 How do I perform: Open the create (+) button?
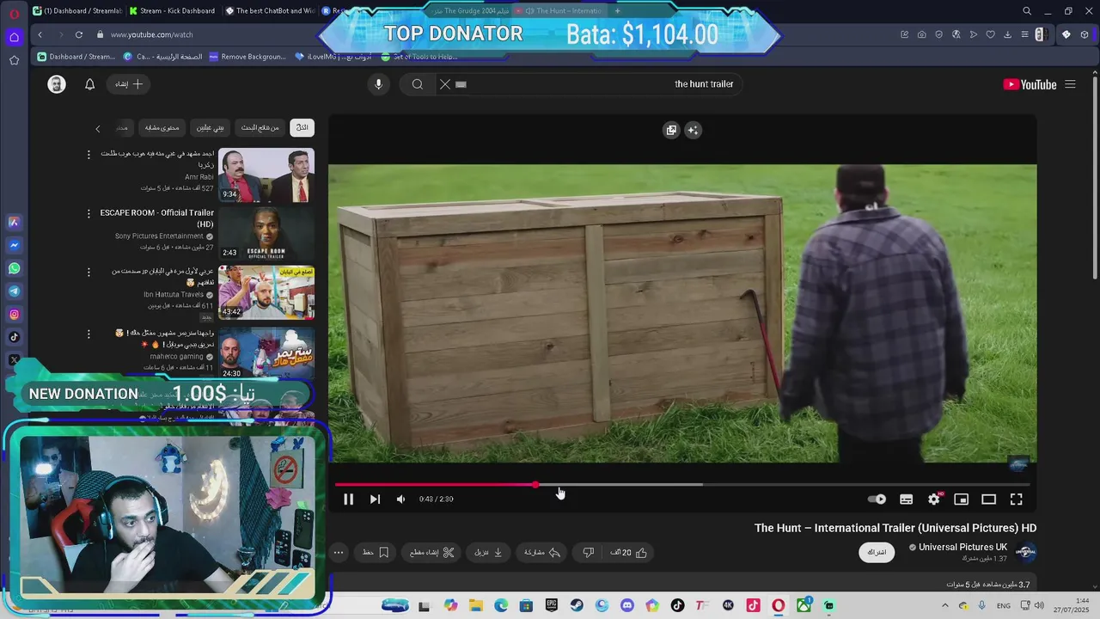129,84
